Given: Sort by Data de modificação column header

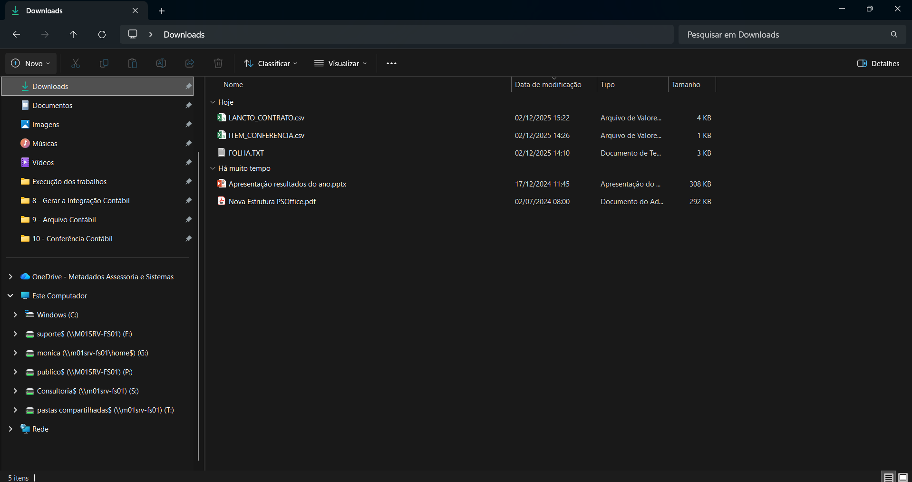Looking at the screenshot, I should click(x=548, y=85).
